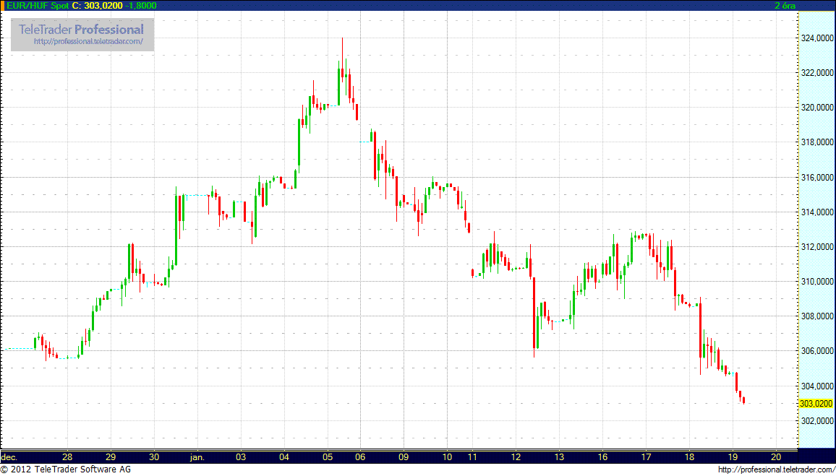This screenshot has height=476, width=836.
Task: Click date label 13 on time axis
Action: tap(559, 456)
